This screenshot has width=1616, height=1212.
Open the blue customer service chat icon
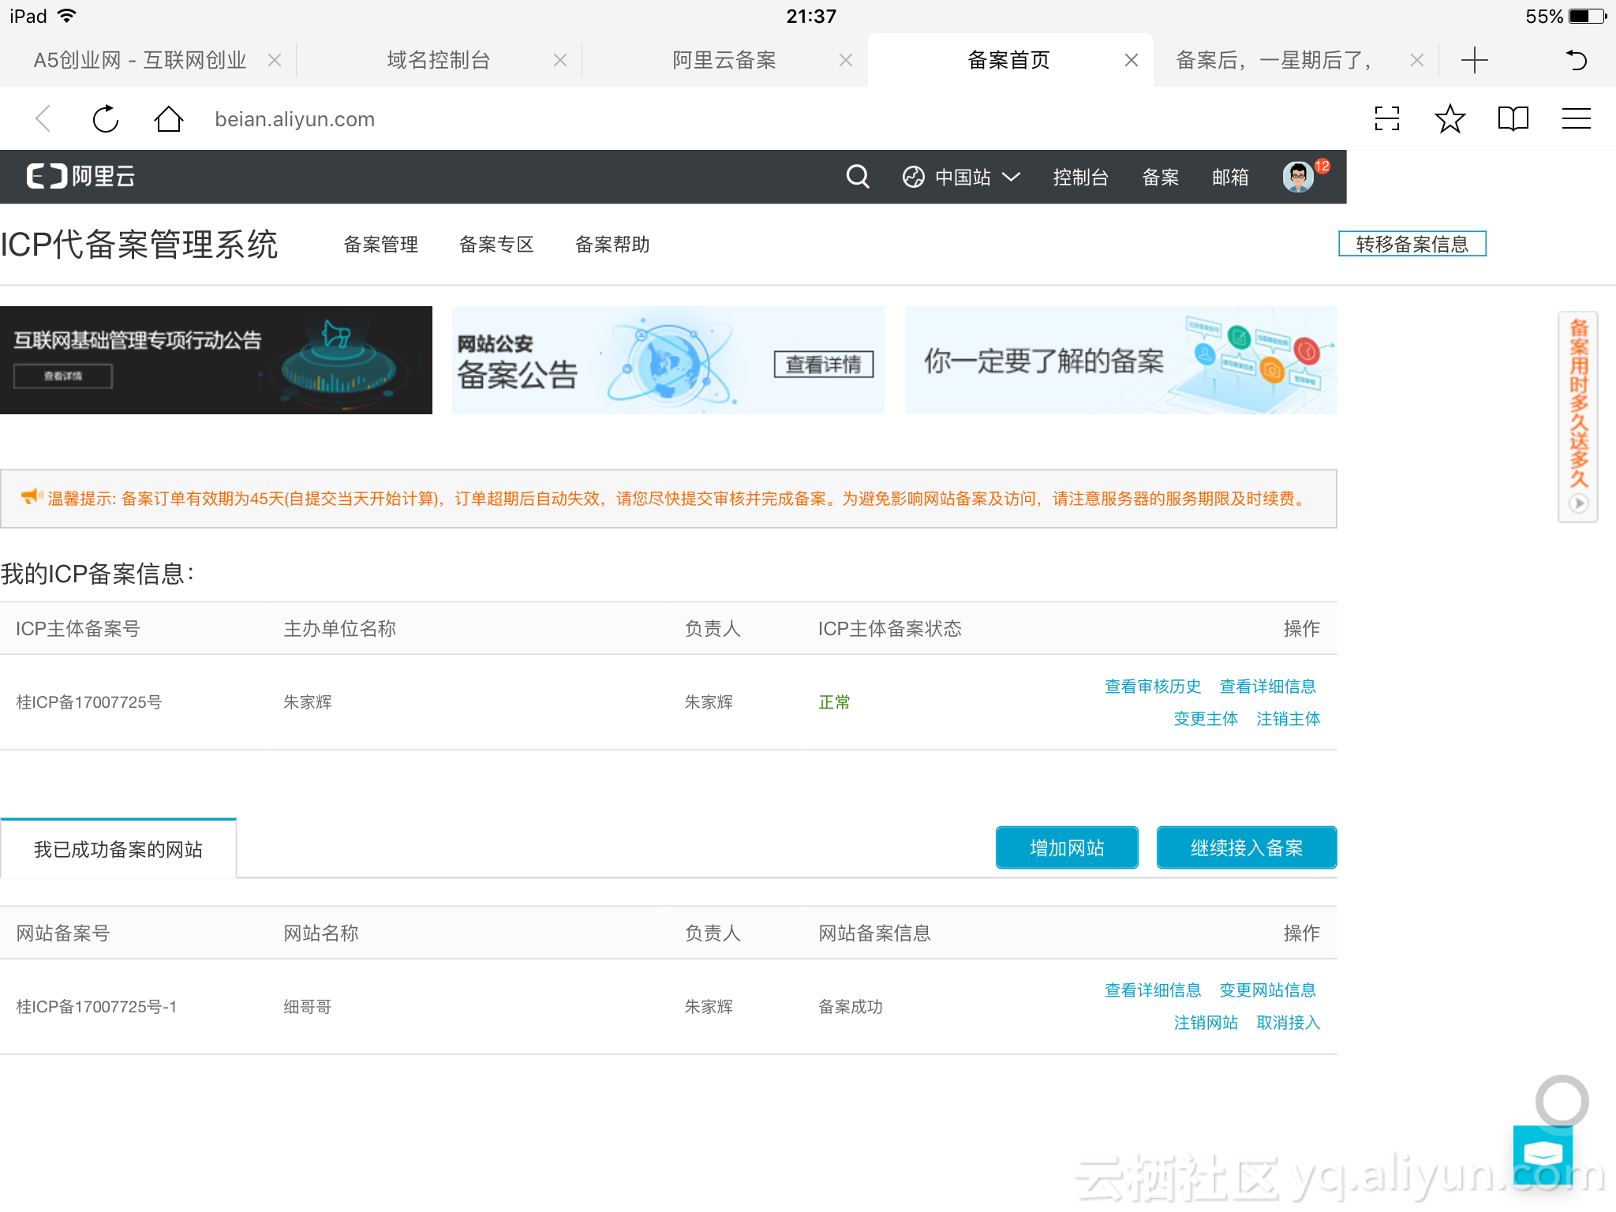point(1543,1154)
